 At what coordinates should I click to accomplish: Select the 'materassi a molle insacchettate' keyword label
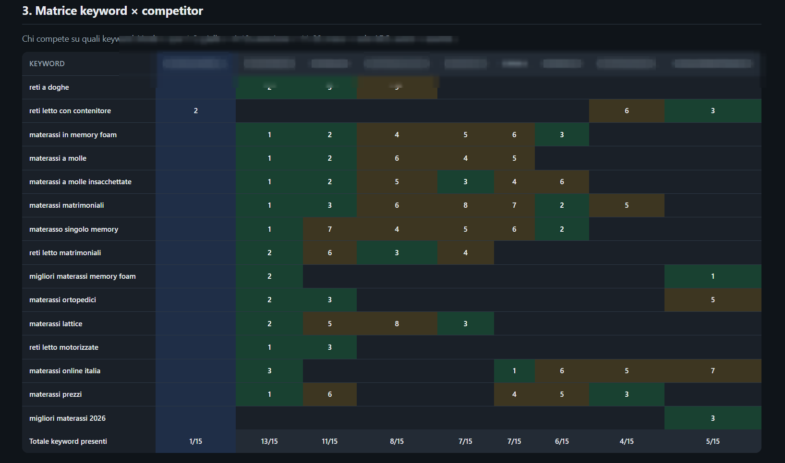80,182
